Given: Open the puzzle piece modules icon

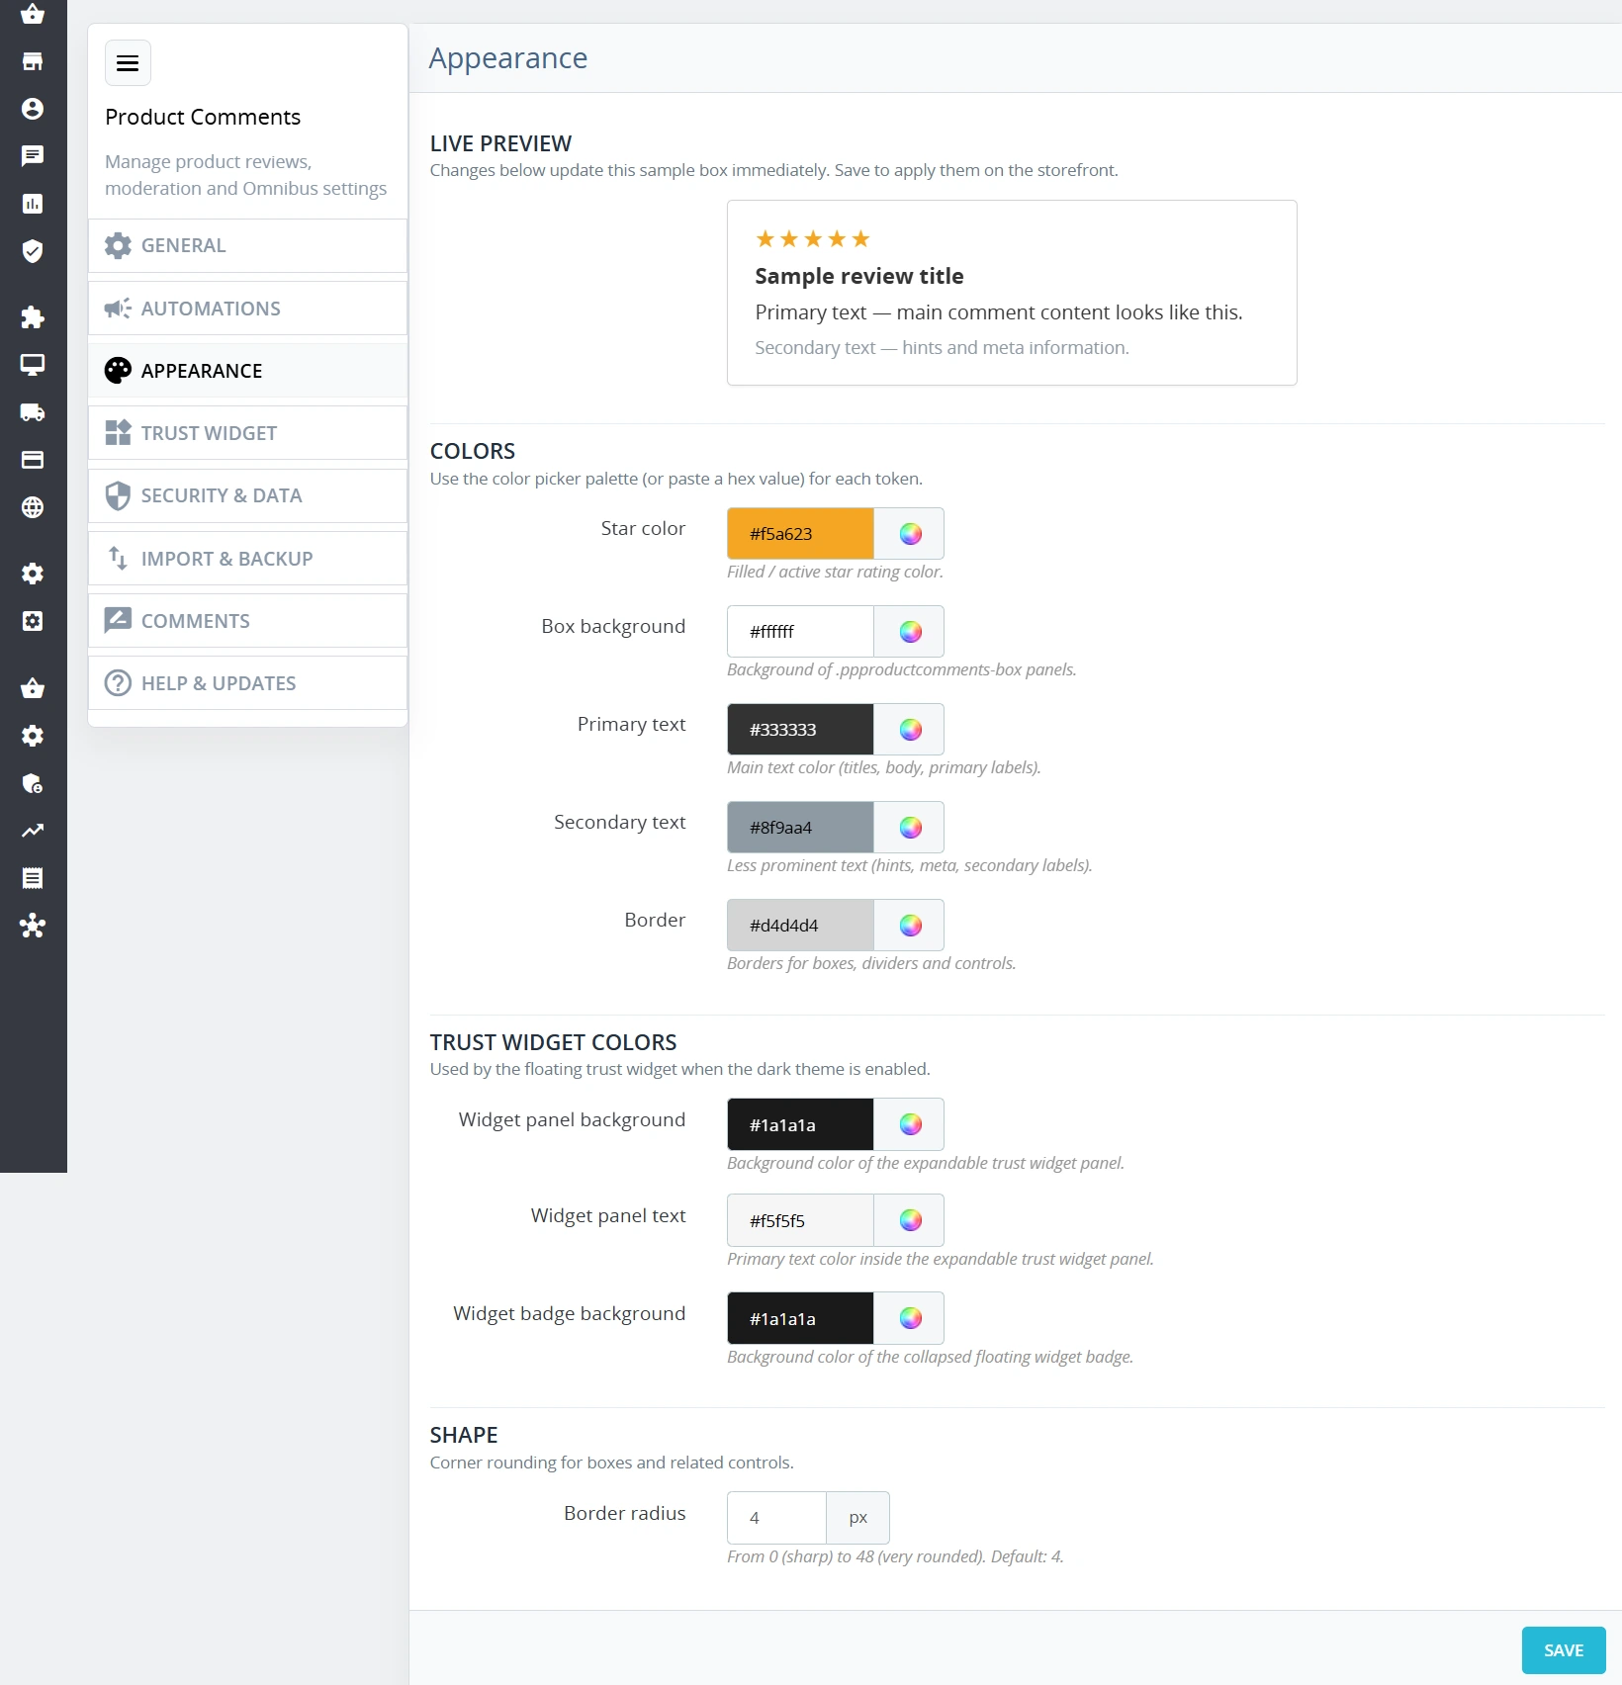Looking at the screenshot, I should [33, 317].
